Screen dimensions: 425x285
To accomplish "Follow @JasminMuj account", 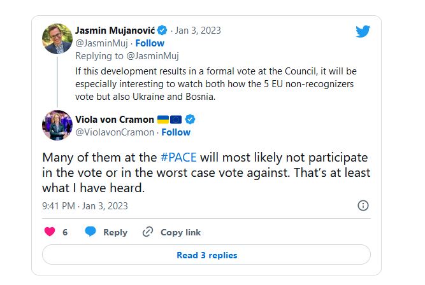I will (150, 43).
